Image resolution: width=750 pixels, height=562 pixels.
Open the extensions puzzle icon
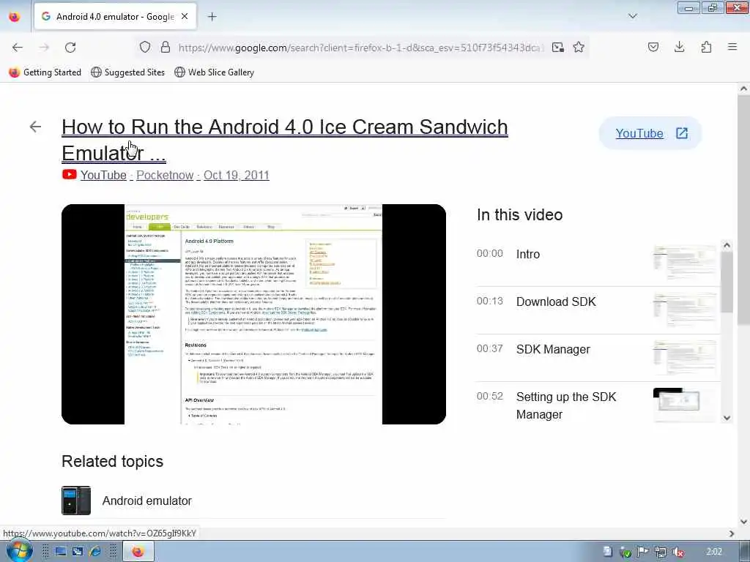[x=706, y=47]
